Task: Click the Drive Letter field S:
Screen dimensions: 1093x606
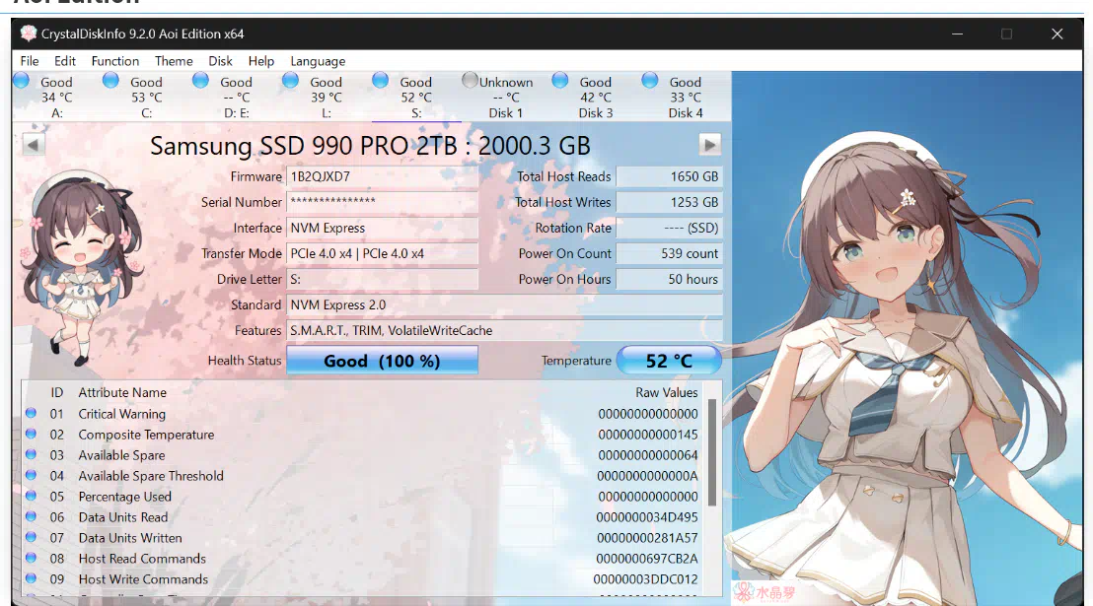Action: 382,279
